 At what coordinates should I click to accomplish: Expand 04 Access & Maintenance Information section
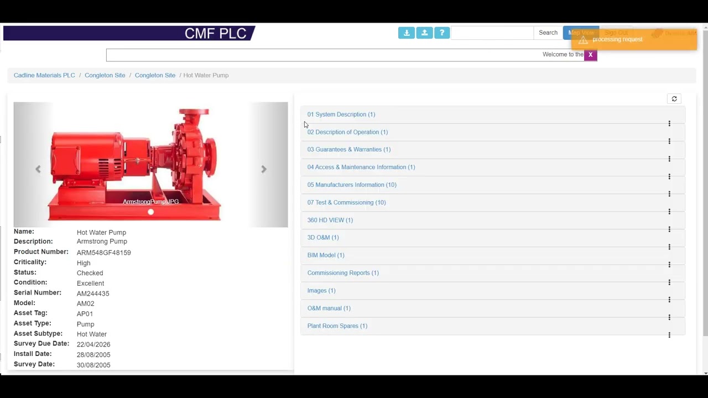(361, 167)
